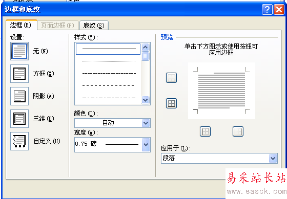Click style list scroll up arrow
The height and width of the screenshot is (199, 287).
(146, 48)
